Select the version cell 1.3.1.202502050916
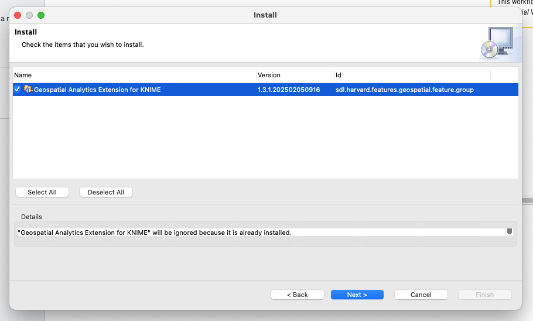The width and height of the screenshot is (533, 321). (x=289, y=90)
